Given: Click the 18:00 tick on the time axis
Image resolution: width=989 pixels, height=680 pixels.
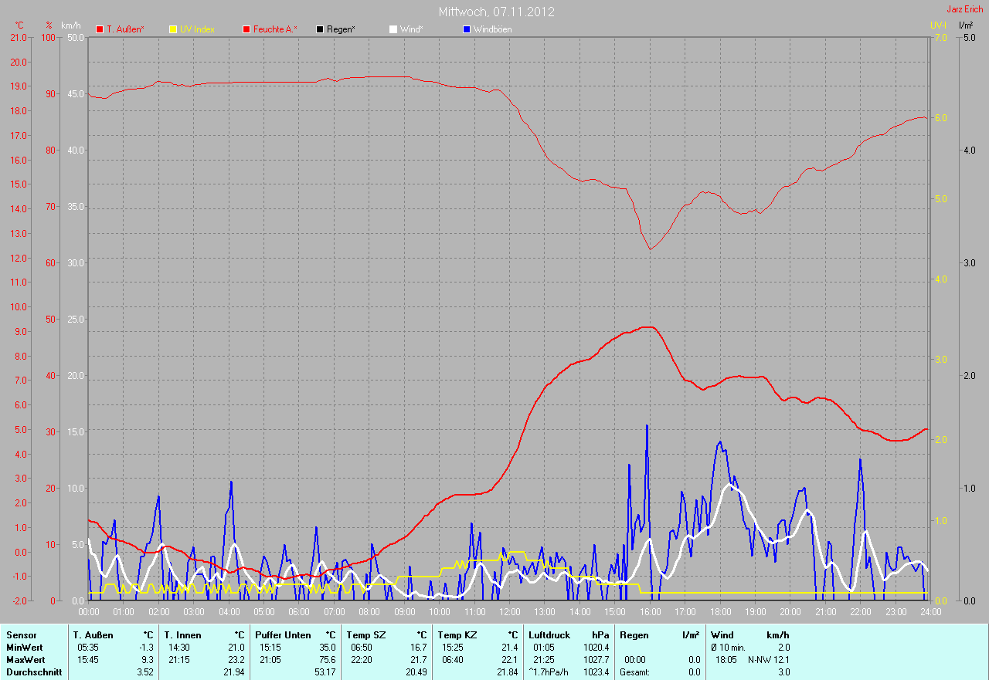Looking at the screenshot, I should tap(720, 612).
